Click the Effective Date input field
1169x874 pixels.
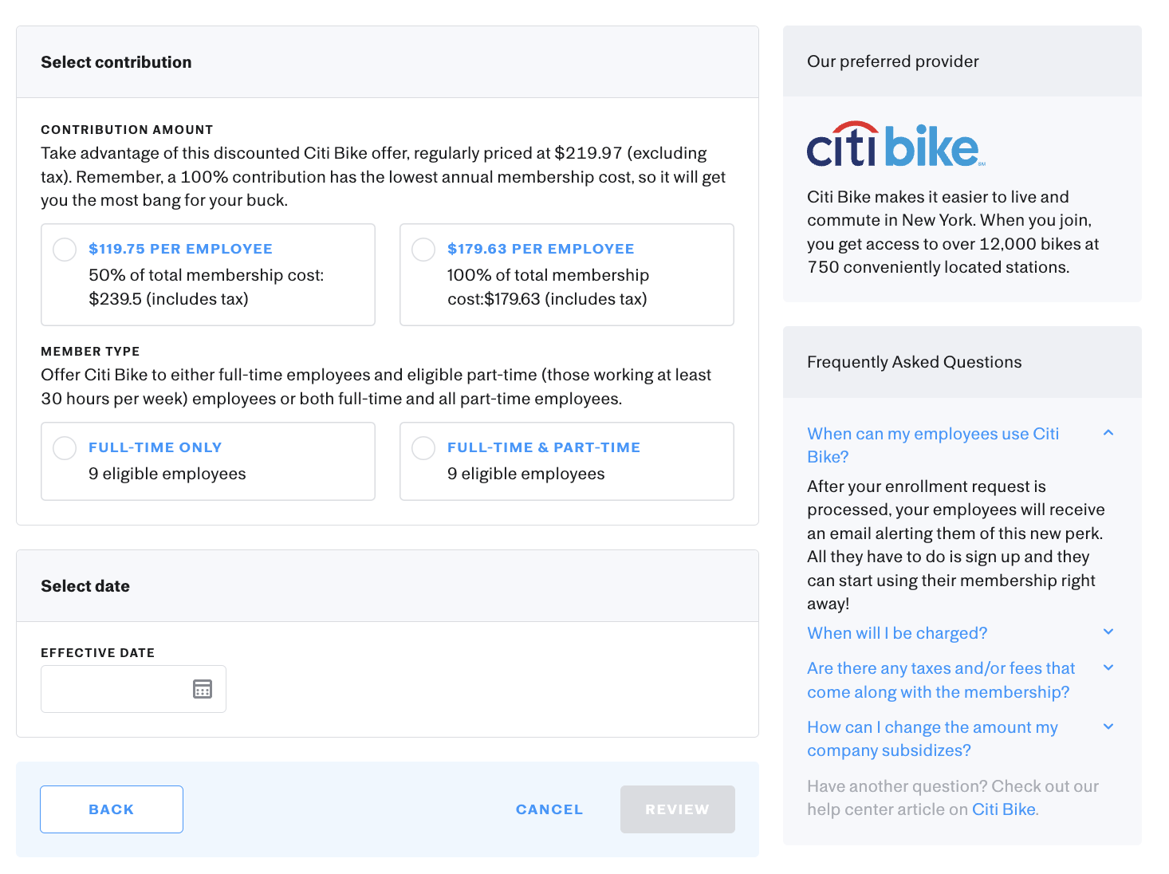[133, 689]
